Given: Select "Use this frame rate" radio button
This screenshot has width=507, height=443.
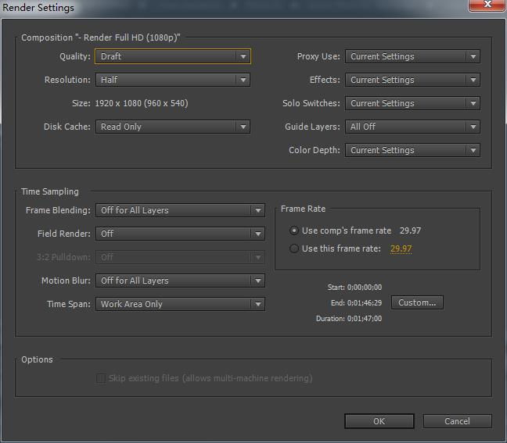Looking at the screenshot, I should (294, 249).
